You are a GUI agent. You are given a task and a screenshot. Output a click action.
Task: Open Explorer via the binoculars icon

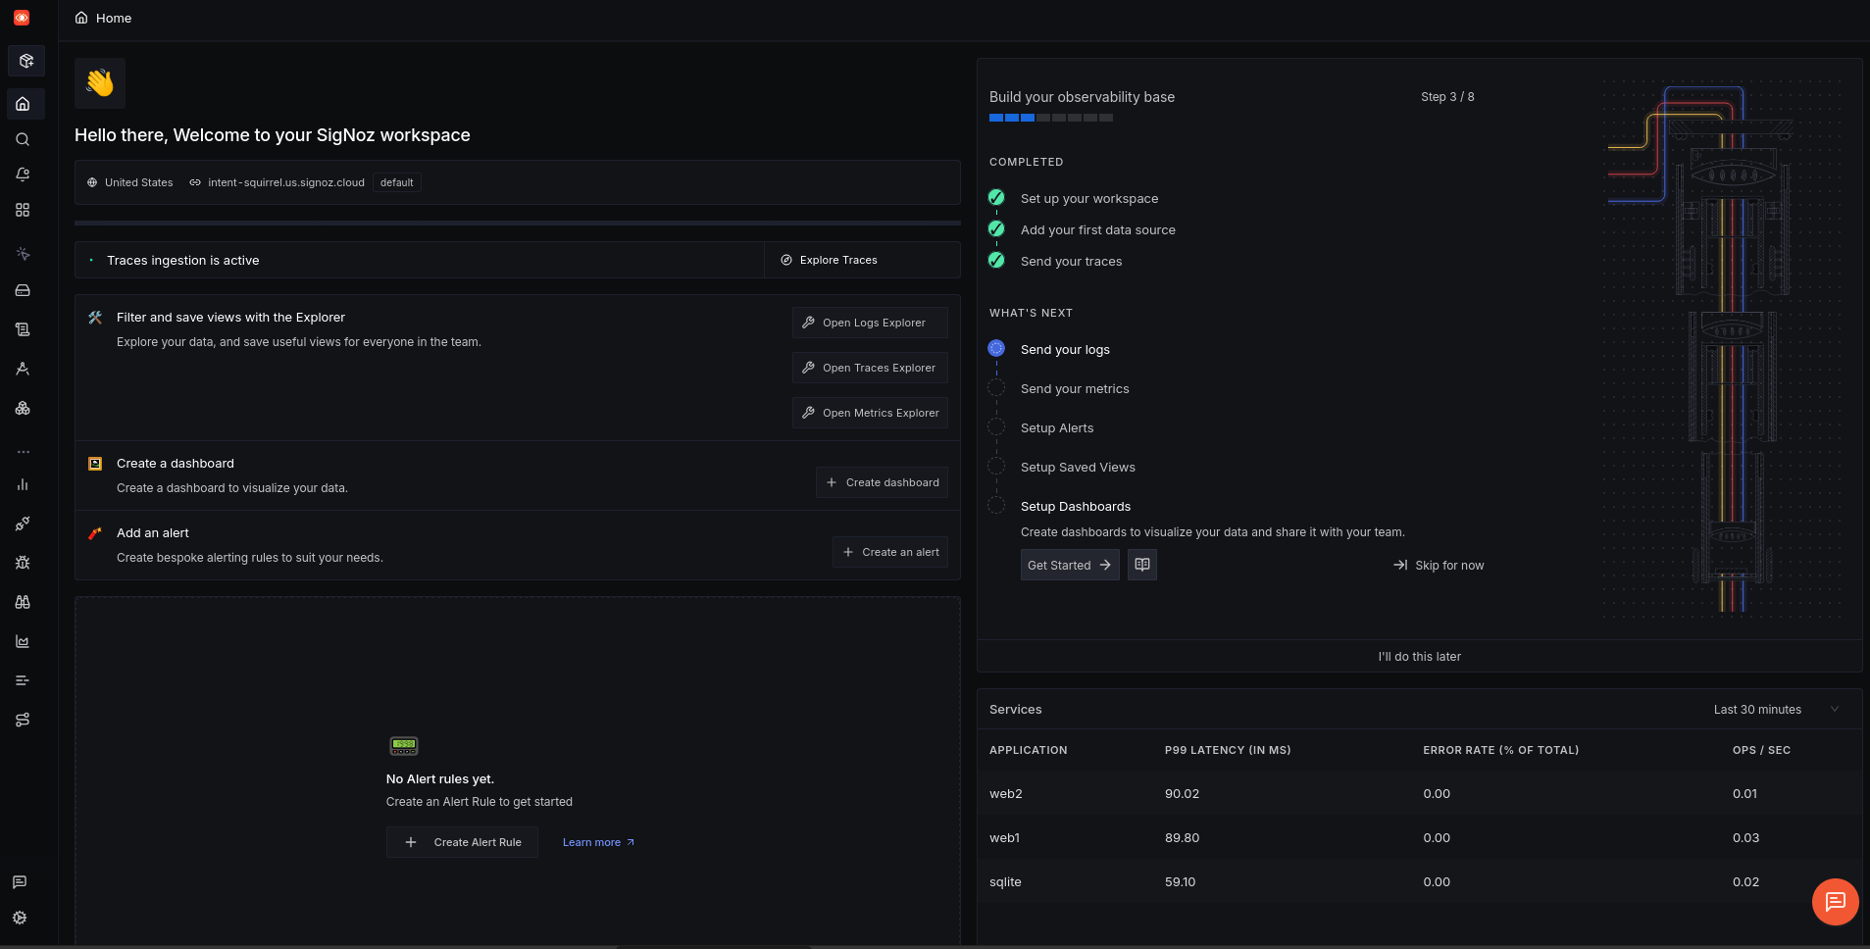point(22,602)
